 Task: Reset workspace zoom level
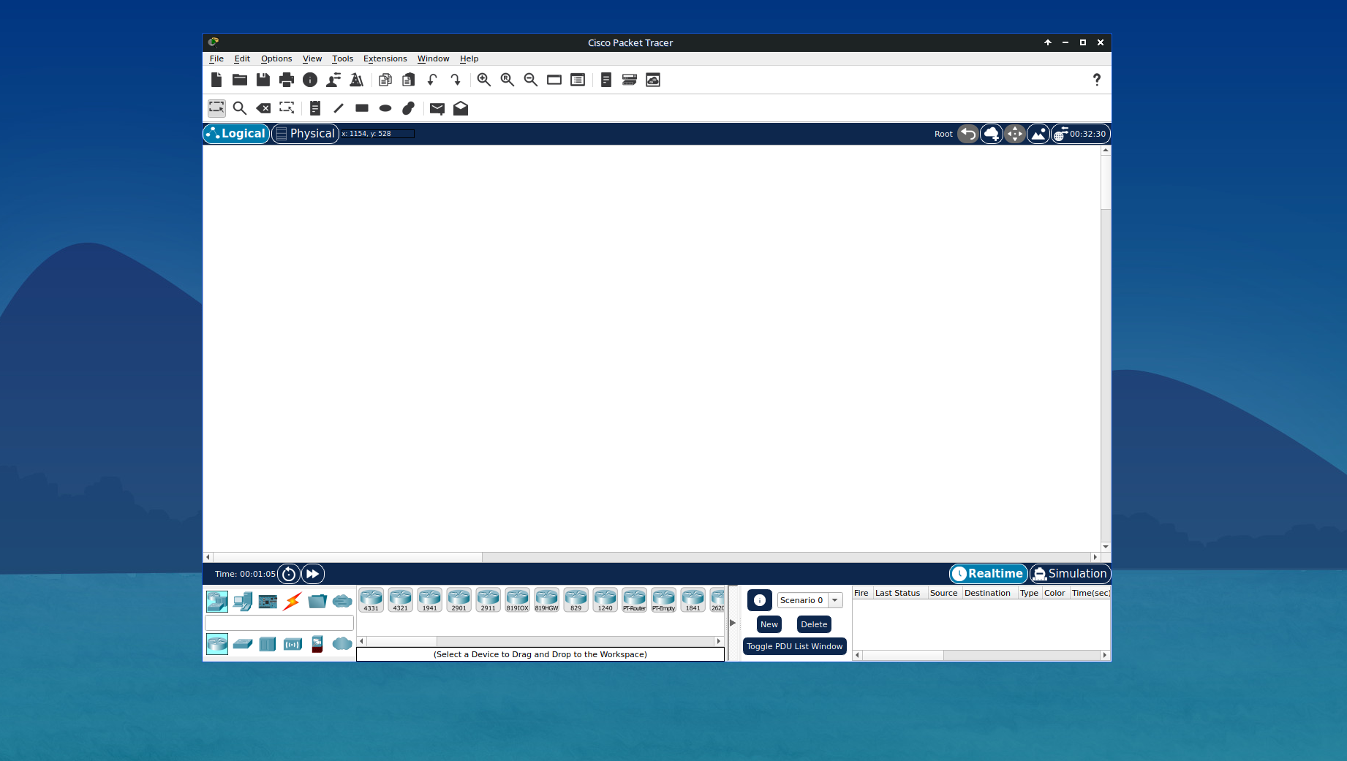(508, 80)
